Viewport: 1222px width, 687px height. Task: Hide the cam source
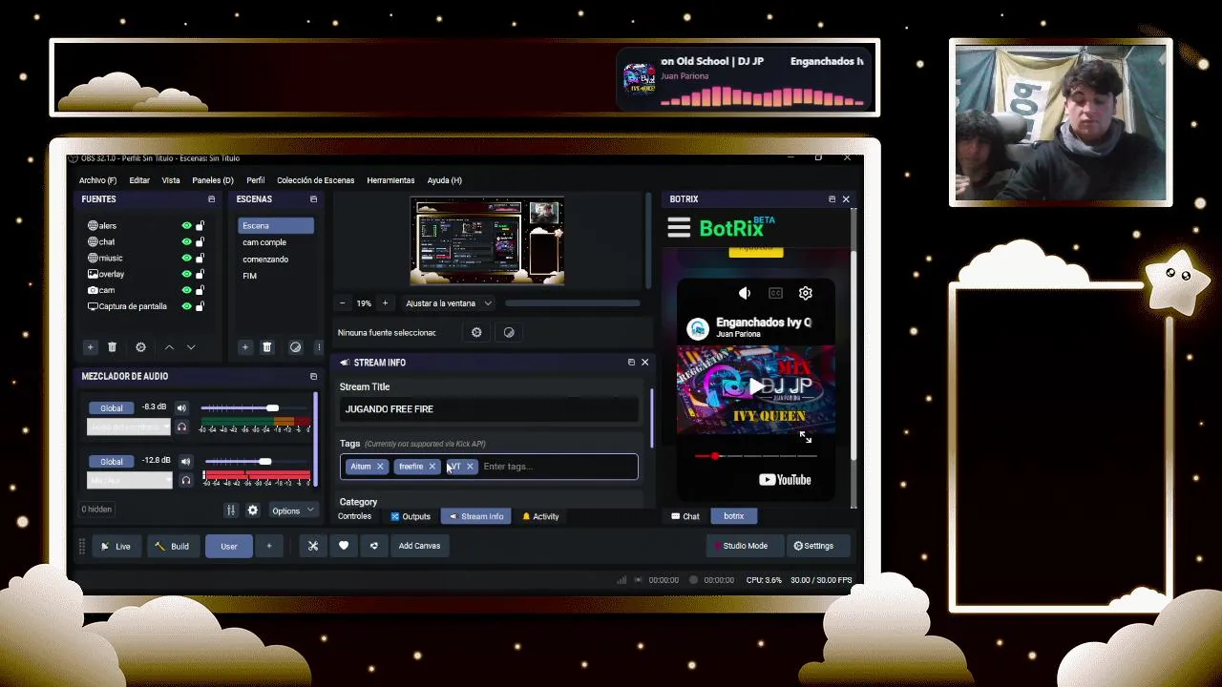pos(186,290)
